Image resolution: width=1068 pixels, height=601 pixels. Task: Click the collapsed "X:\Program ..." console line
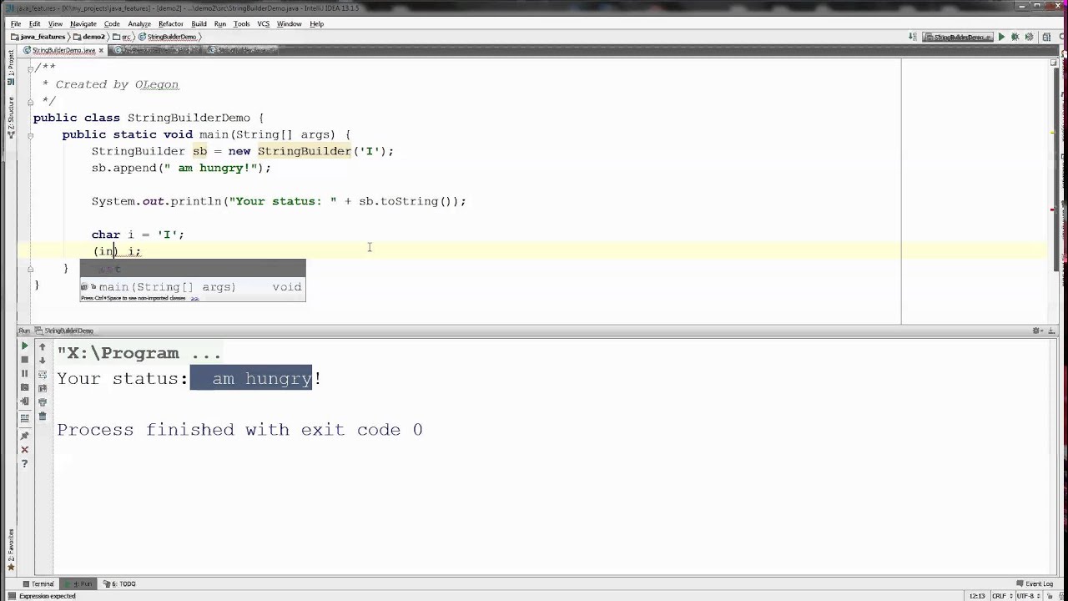coord(139,353)
